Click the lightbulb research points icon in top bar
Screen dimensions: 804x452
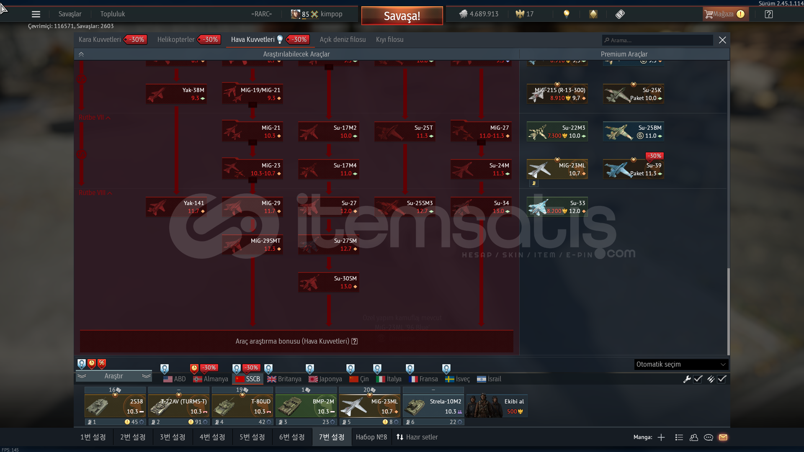(567, 14)
